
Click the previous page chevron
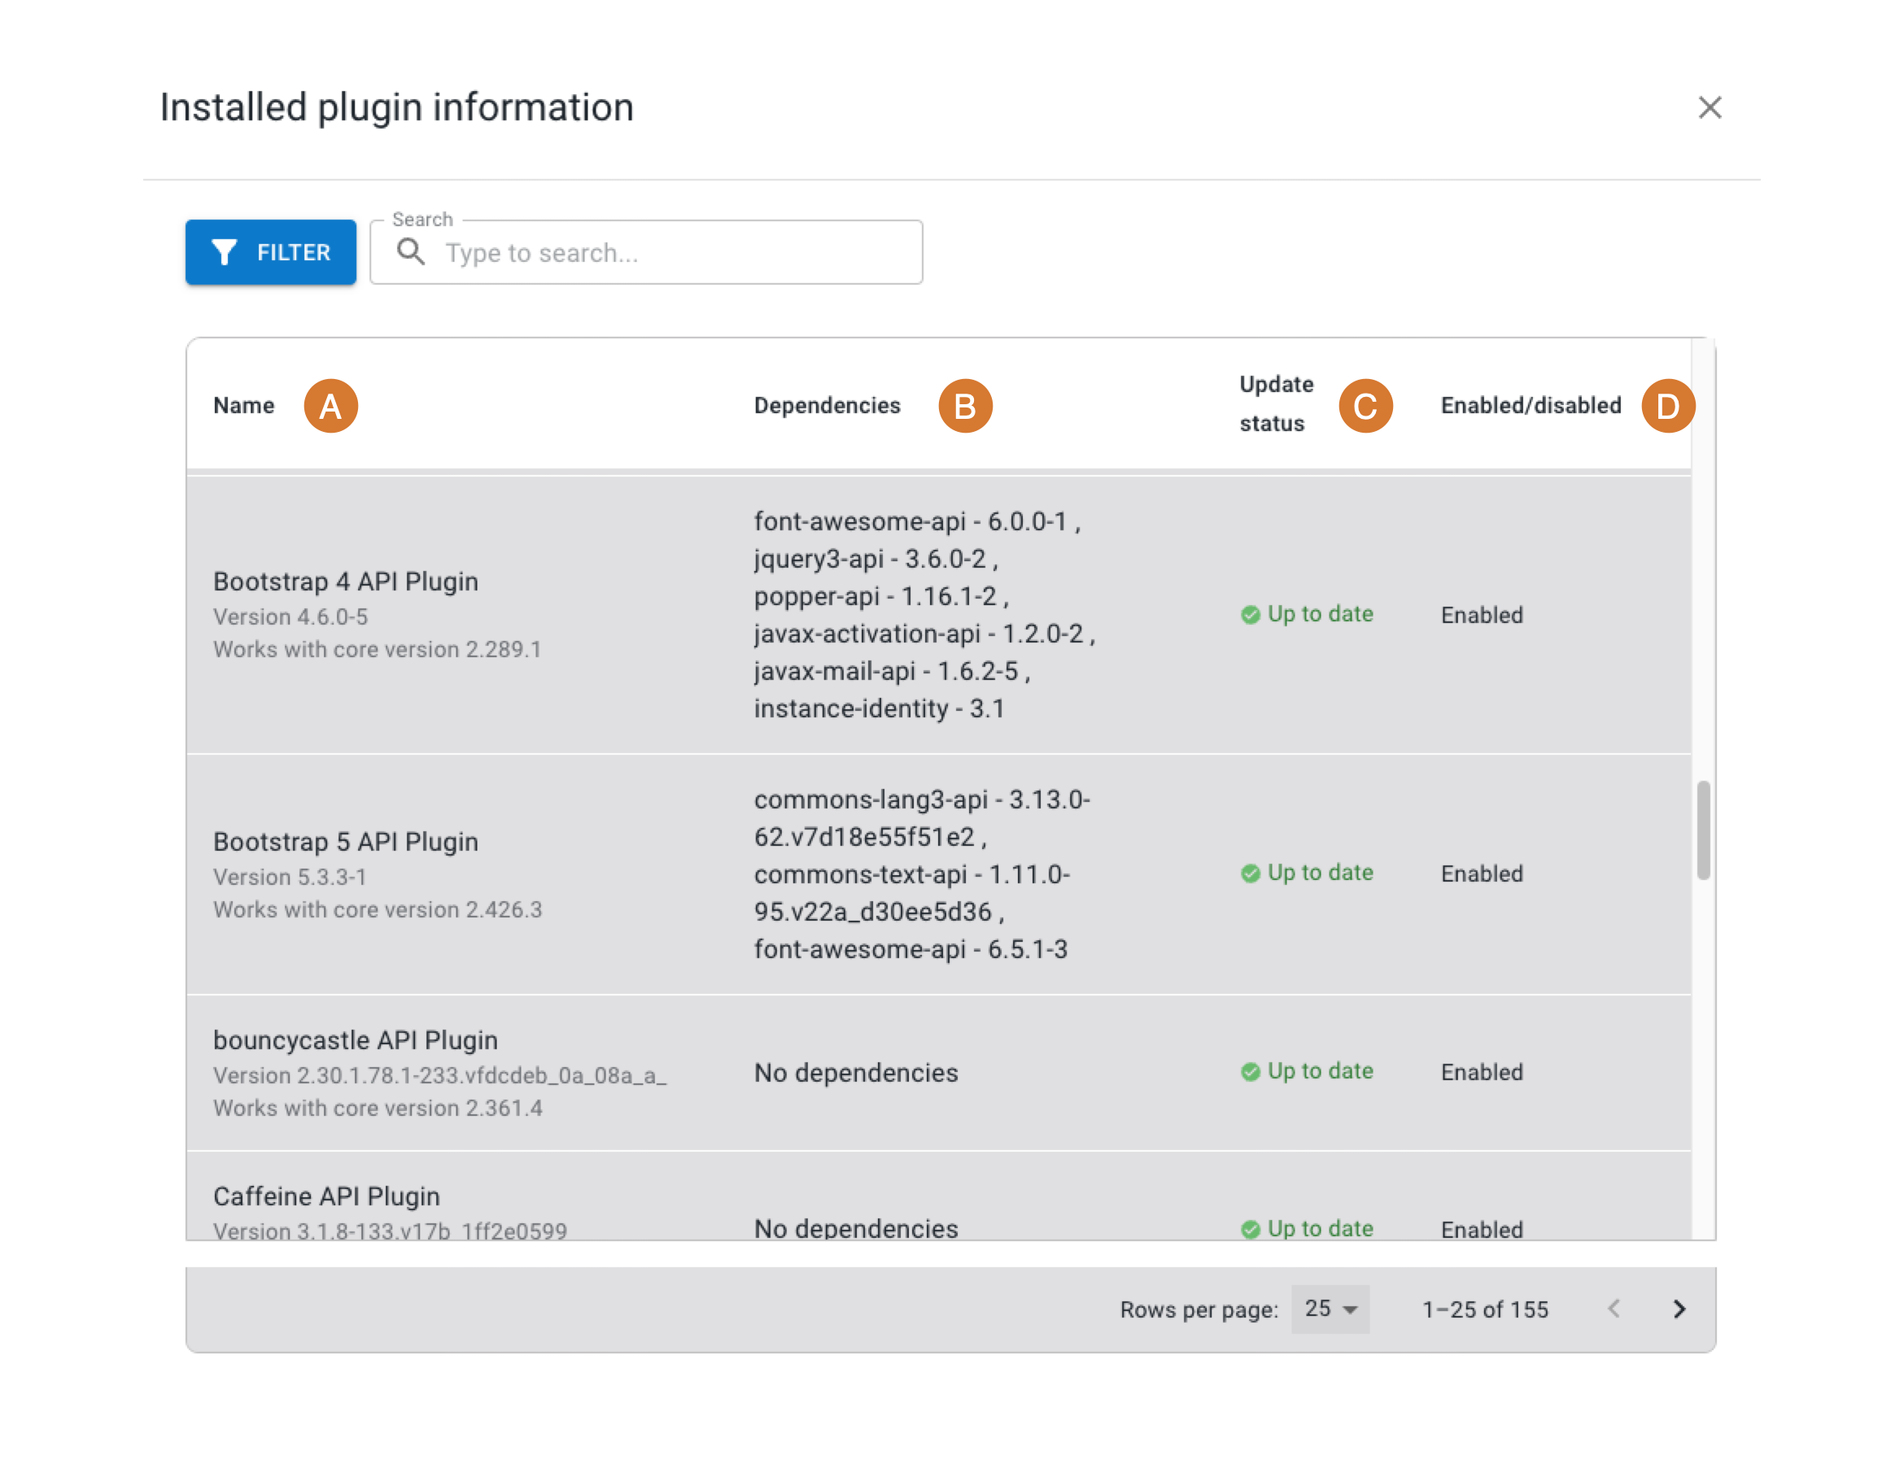pos(1614,1309)
